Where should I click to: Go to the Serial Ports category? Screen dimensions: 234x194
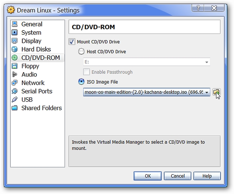37,91
